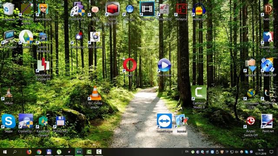Select the dmaster handshake icon
The image size is (278, 156).
click(x=251, y=65)
